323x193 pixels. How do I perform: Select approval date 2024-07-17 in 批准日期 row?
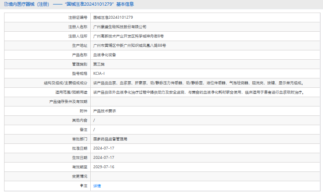click(104, 148)
